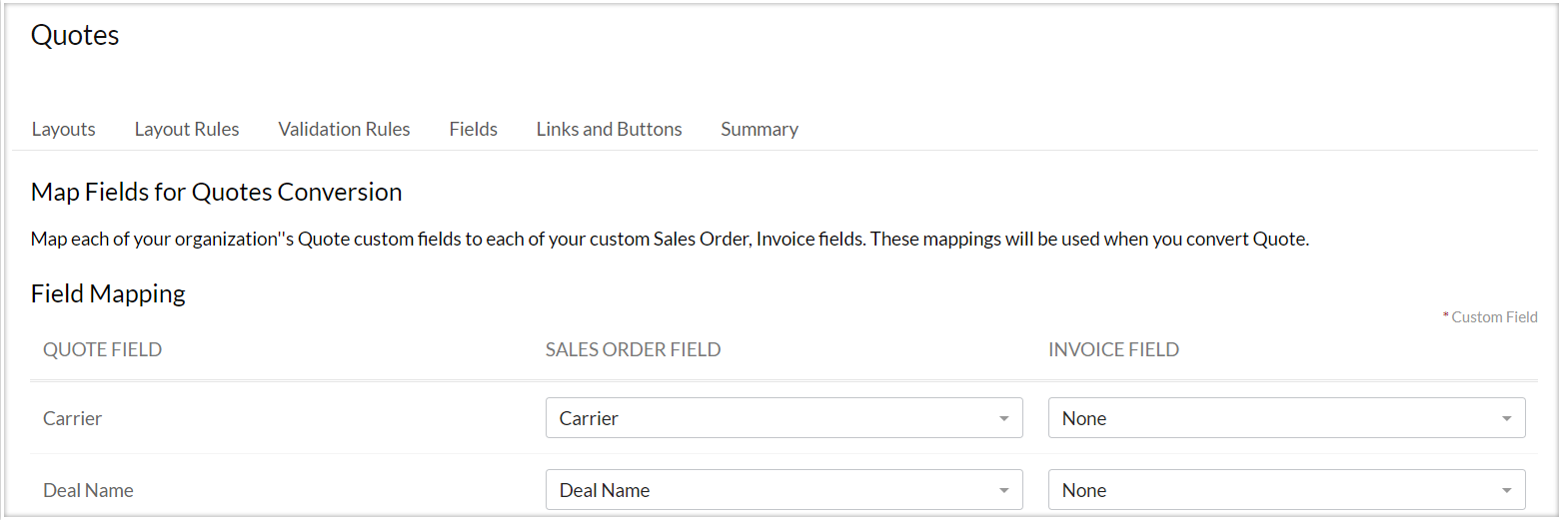Click the Quotes page title

(75, 36)
